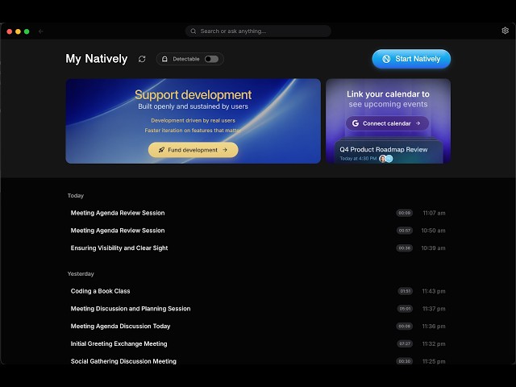Click the Support development banner heading
The height and width of the screenshot is (387, 516).
coord(193,95)
